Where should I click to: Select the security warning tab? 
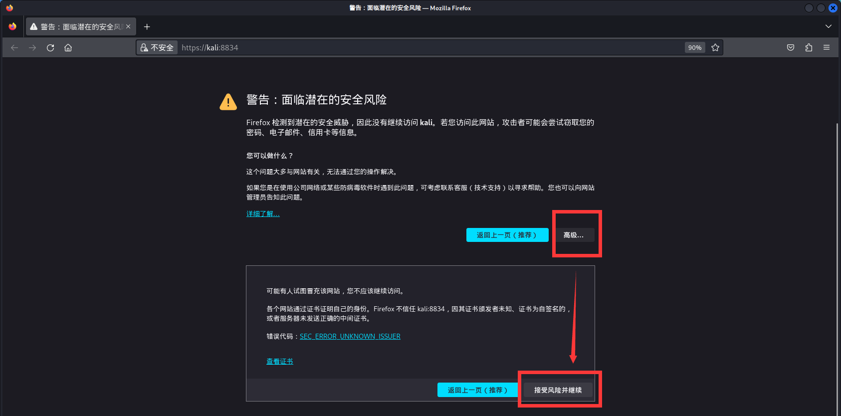(80, 26)
